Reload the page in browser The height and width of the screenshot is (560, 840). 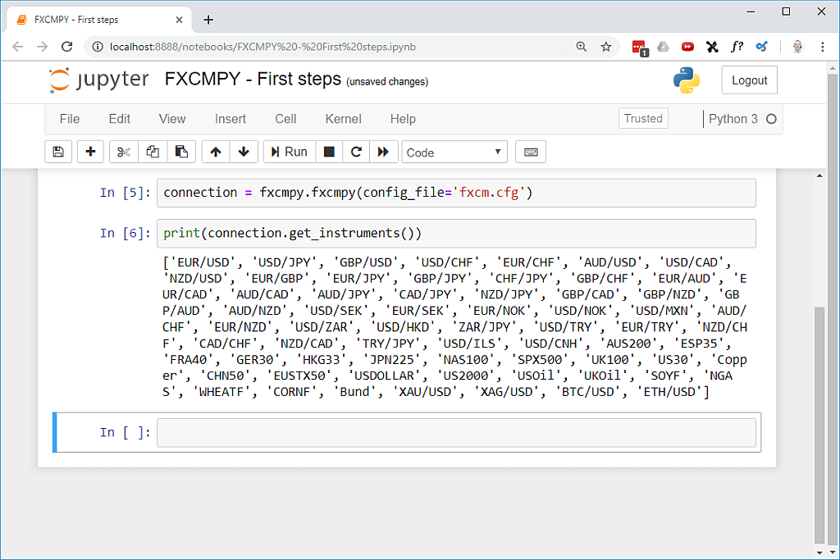coord(67,47)
